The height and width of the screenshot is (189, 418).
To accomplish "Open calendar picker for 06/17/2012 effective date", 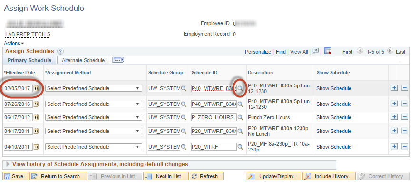I will [x=36, y=117].
